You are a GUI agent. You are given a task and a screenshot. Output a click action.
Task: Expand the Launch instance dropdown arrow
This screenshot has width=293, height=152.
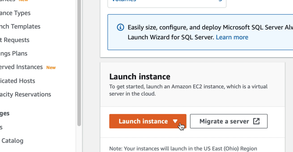[x=175, y=121]
